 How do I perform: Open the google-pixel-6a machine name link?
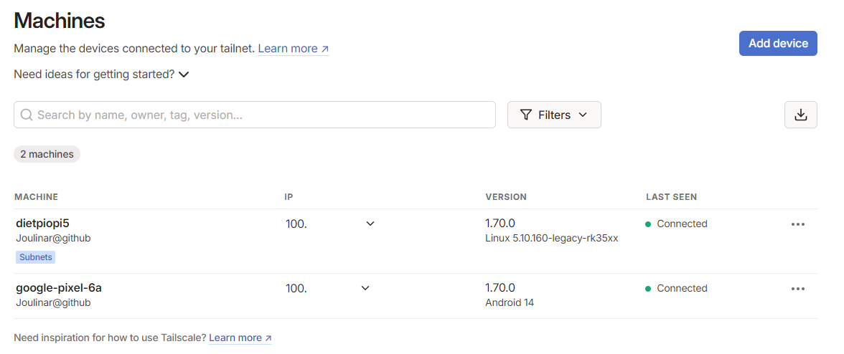pyautogui.click(x=59, y=288)
